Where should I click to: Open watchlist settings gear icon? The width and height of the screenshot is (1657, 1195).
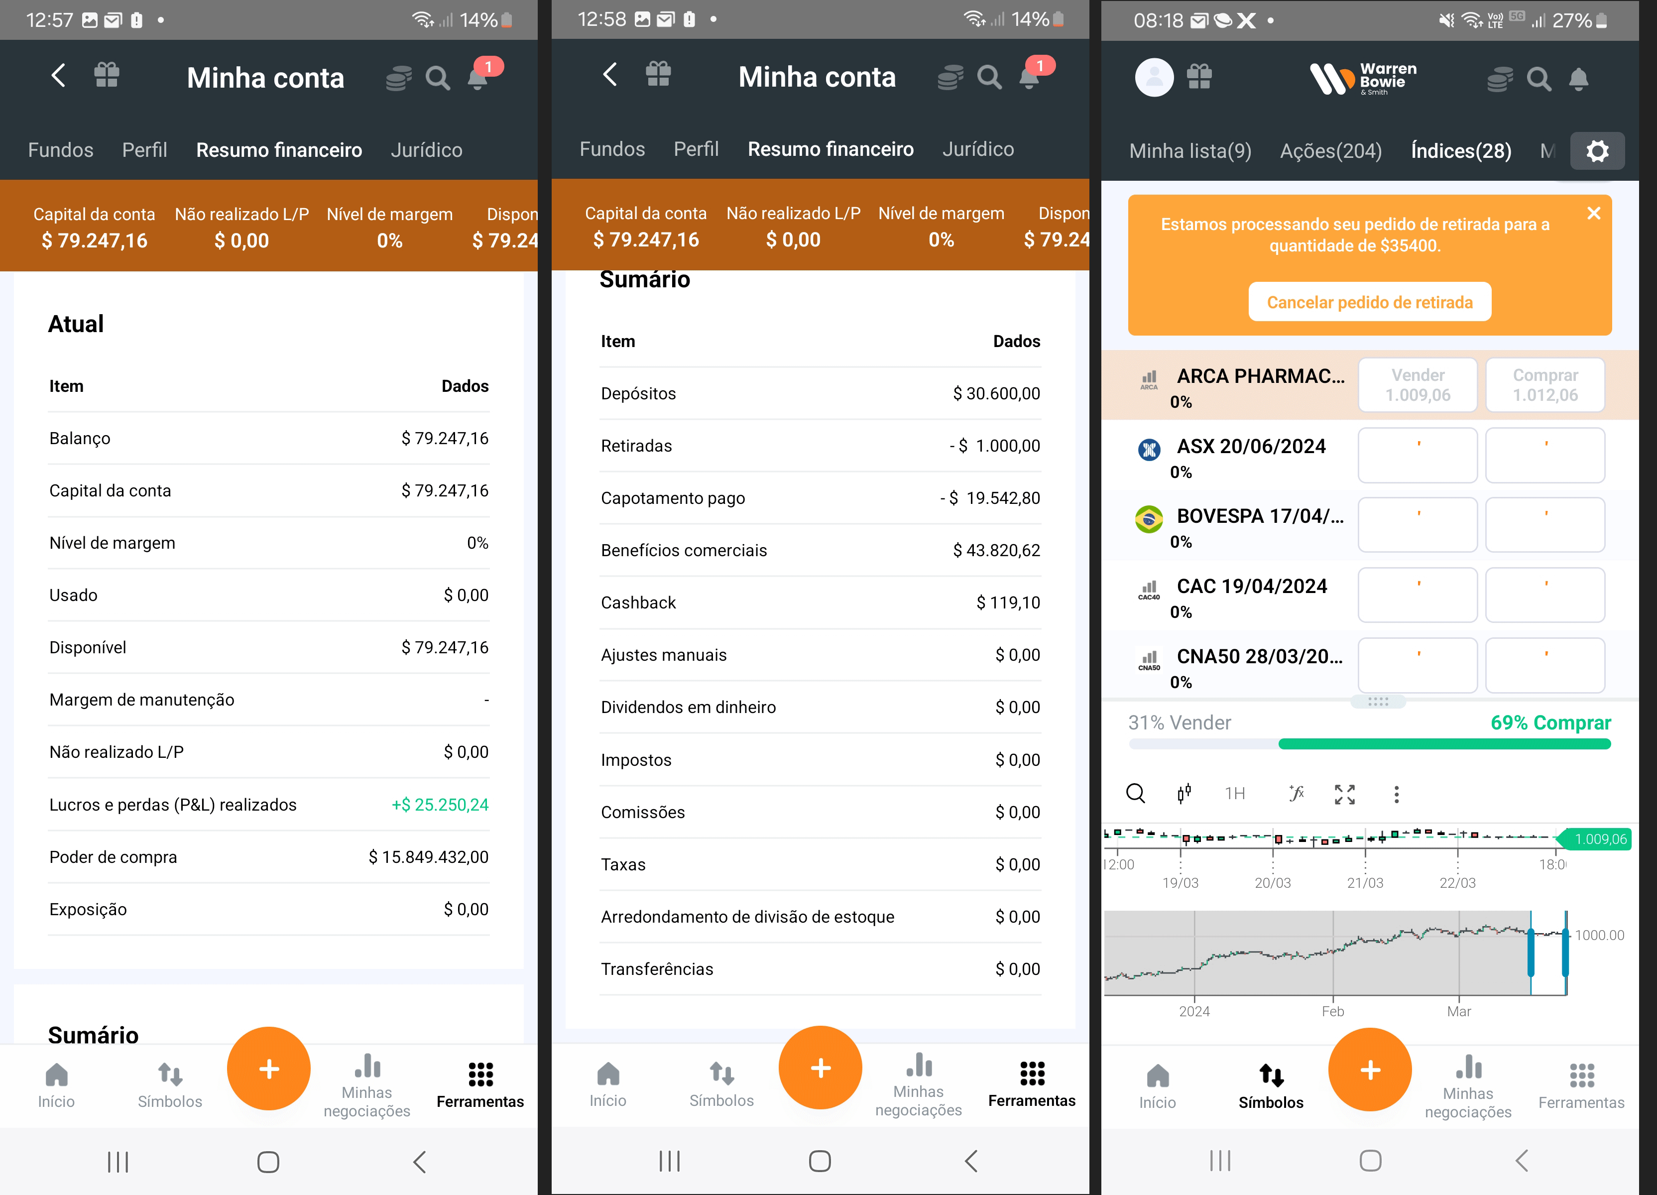tap(1597, 151)
